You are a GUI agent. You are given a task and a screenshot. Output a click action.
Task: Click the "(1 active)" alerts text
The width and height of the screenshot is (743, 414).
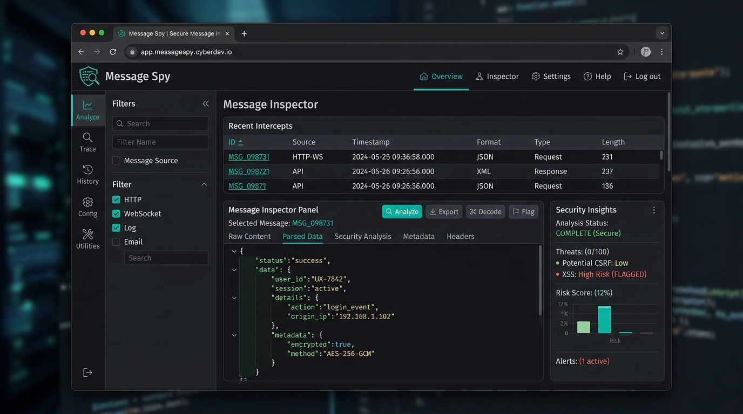click(x=594, y=361)
